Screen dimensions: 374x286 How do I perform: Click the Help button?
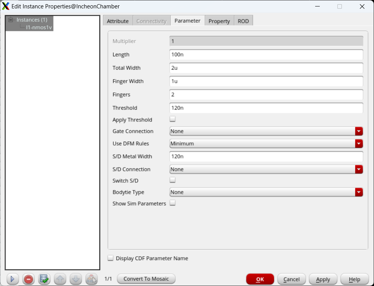355,279
